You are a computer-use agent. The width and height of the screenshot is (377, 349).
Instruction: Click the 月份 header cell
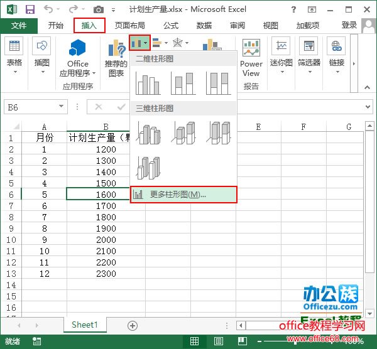pos(44,137)
